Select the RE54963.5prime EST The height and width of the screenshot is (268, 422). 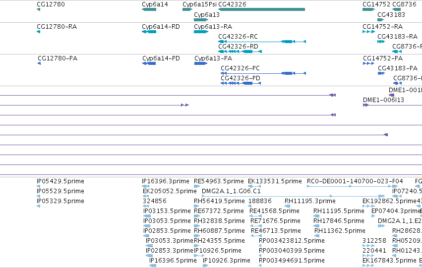(197, 186)
